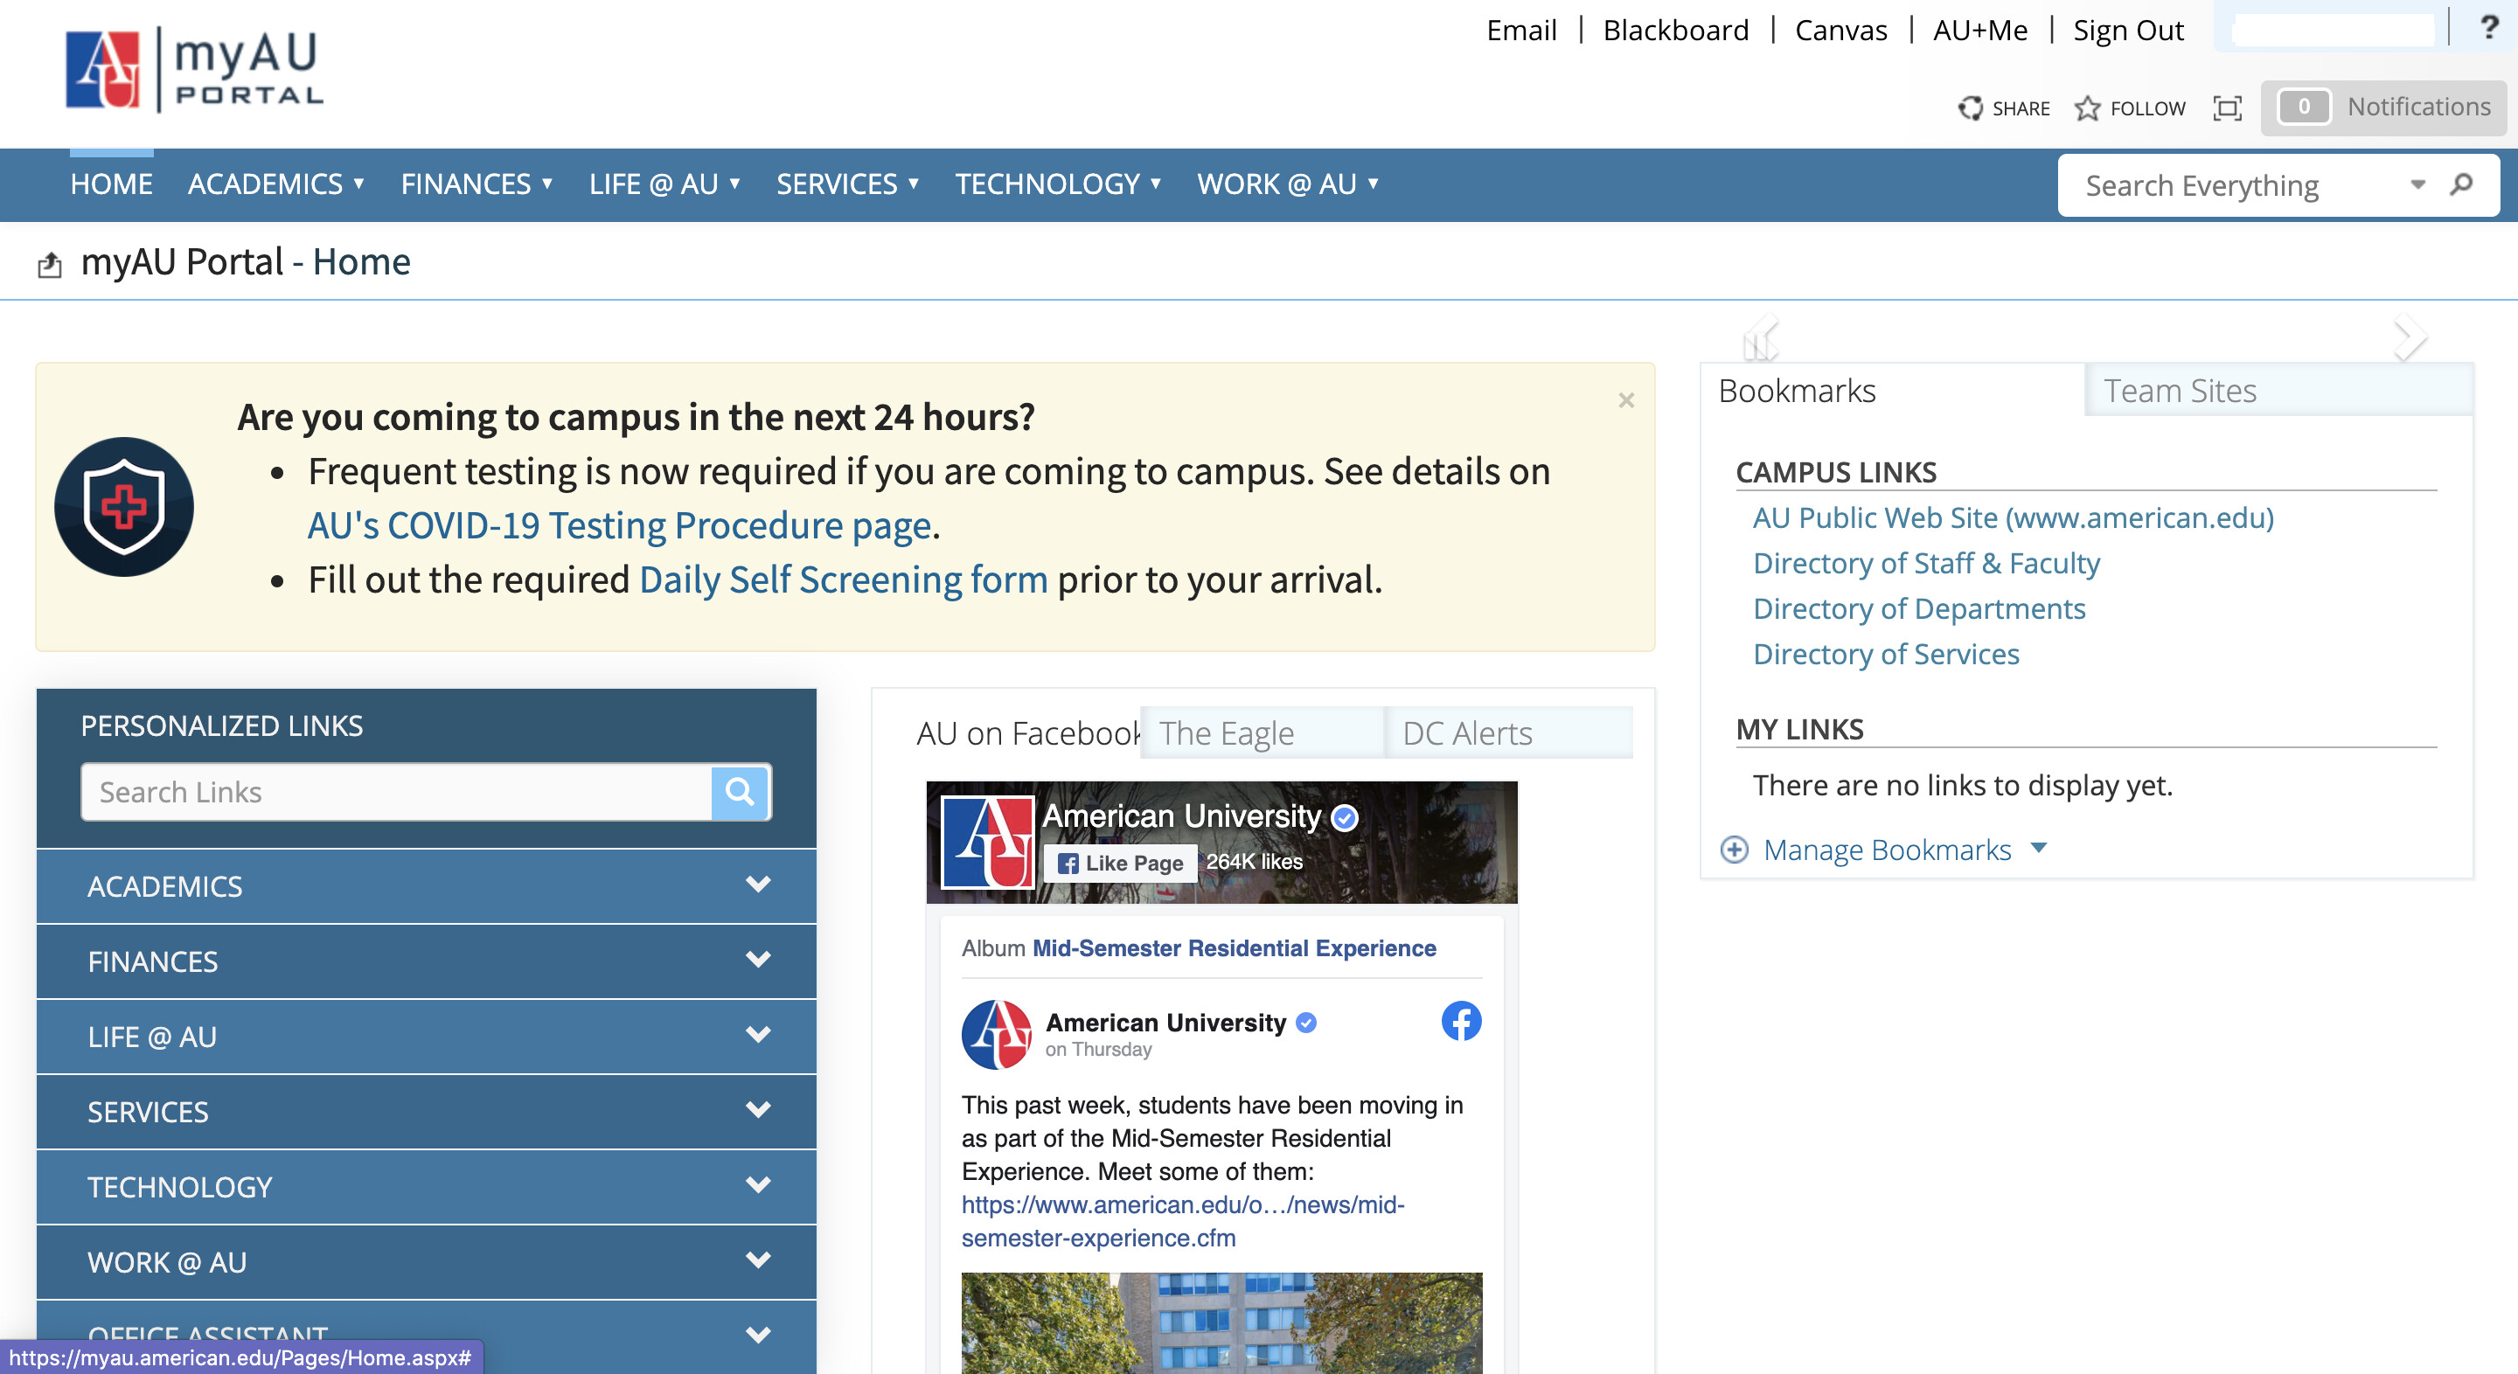The image size is (2518, 1374).
Task: Click the American University name in post
Action: click(1165, 1022)
